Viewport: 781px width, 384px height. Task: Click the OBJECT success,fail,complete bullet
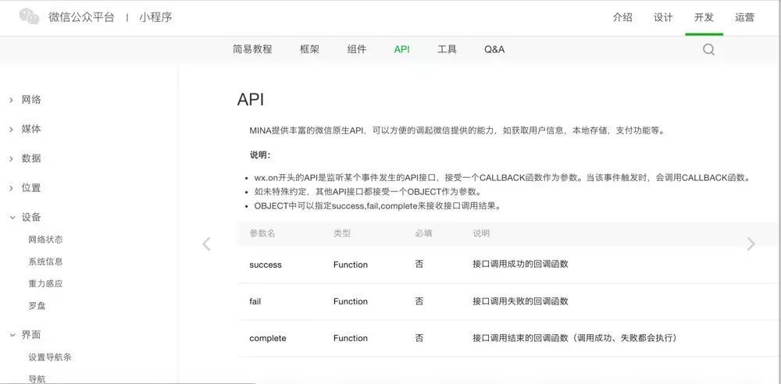(x=377, y=206)
